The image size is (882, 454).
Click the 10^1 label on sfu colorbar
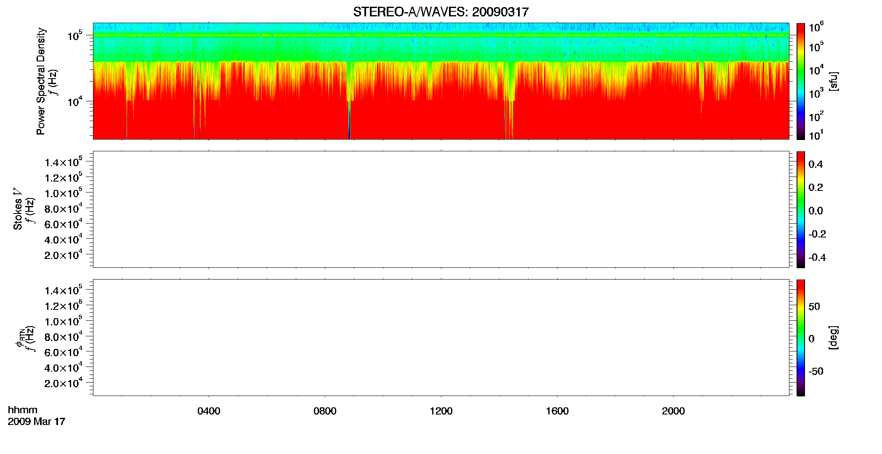[x=816, y=135]
